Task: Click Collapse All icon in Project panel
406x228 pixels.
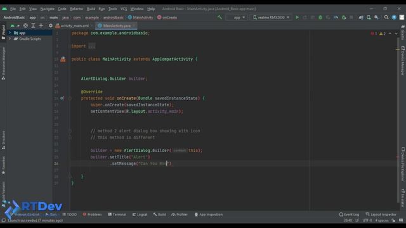Action: coord(41,25)
